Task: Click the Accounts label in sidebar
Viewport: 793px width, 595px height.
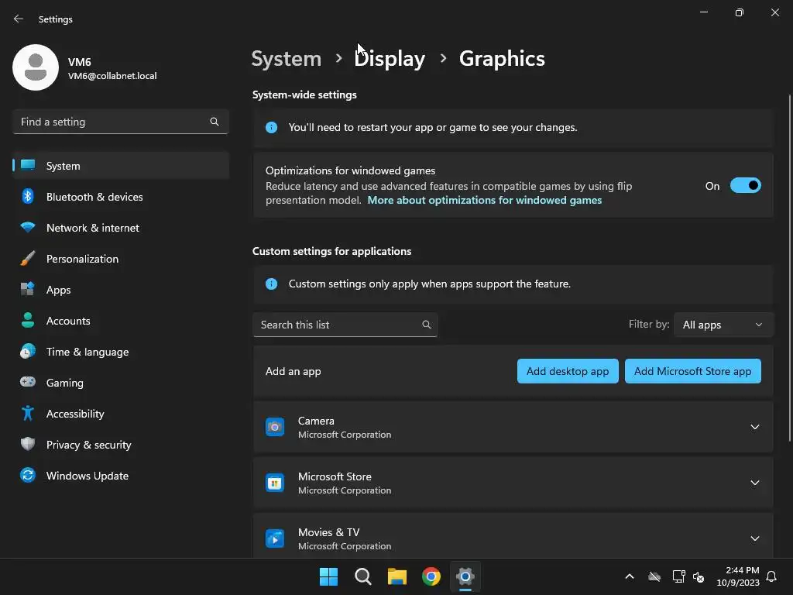Action: click(68, 321)
